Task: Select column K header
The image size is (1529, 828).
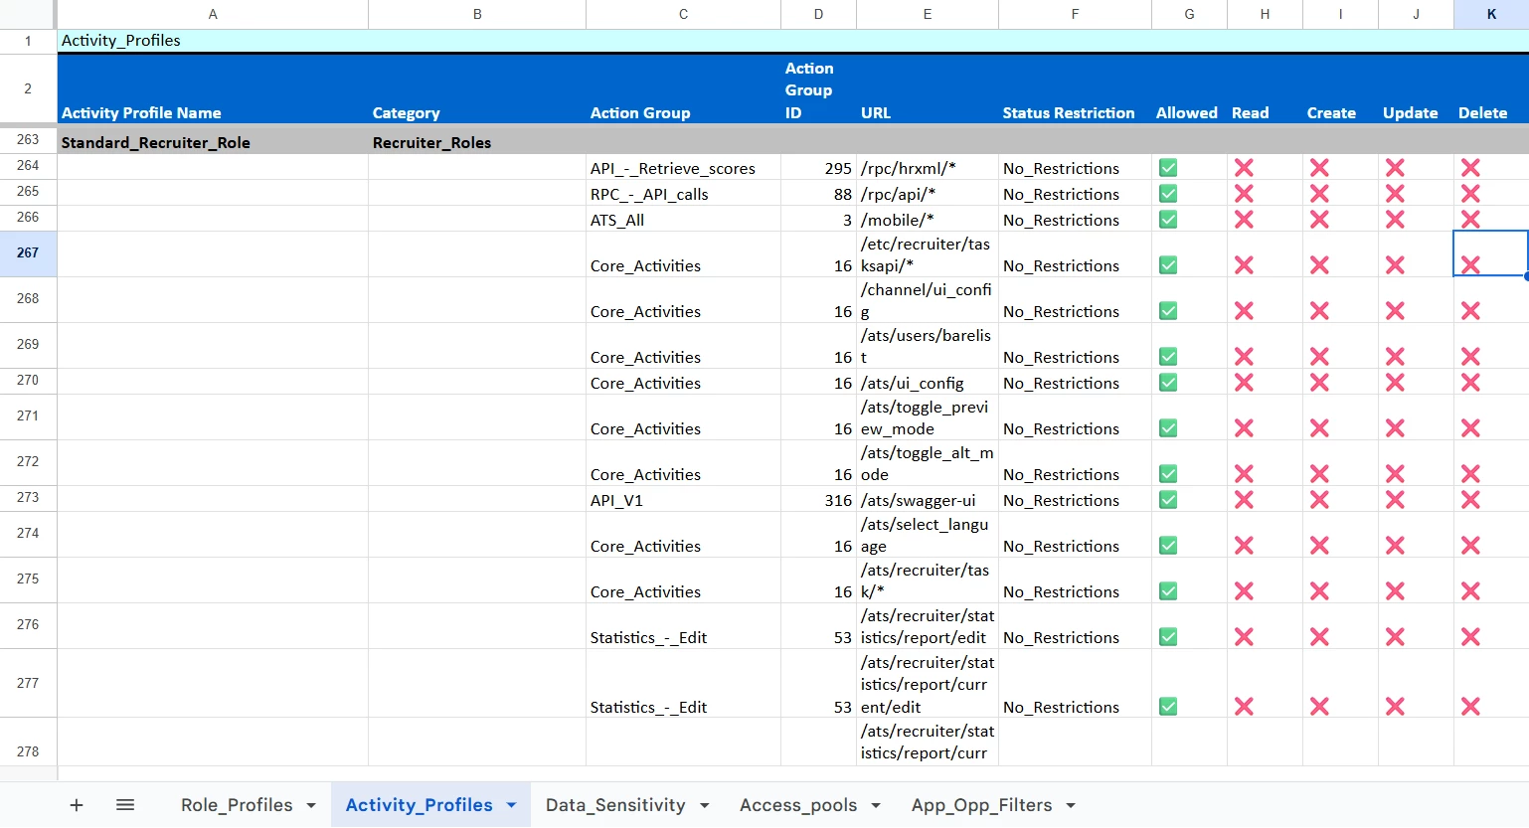Action: pyautogui.click(x=1490, y=14)
